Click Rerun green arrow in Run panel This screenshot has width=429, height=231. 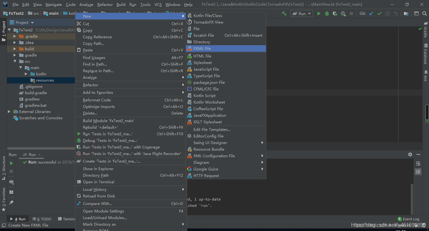(11, 163)
